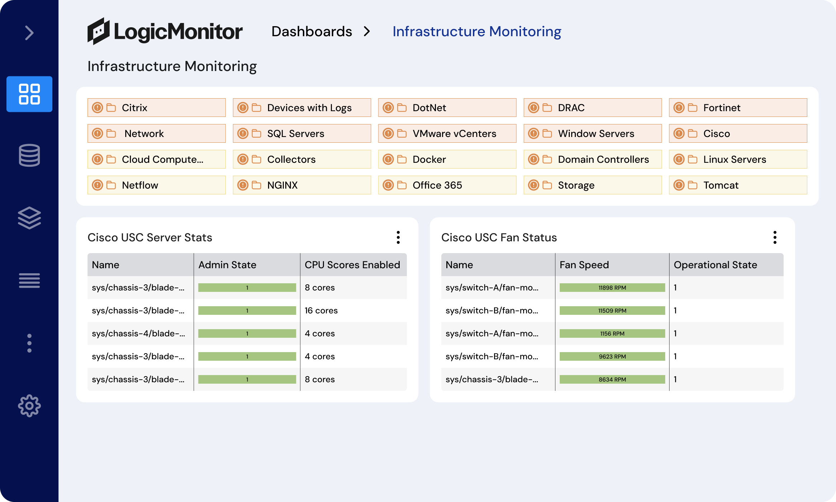
Task: Open the Dashboards grid icon in sidebar
Action: [29, 94]
